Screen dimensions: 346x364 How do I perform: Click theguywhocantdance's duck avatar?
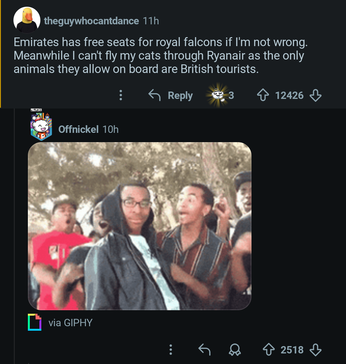27,20
